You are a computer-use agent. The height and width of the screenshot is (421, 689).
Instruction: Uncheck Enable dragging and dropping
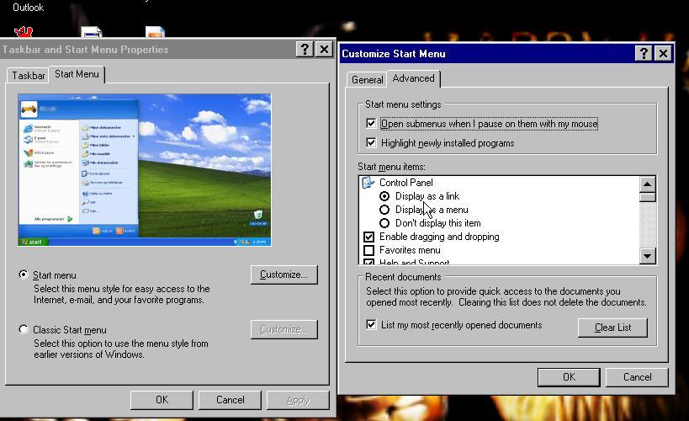[369, 237]
